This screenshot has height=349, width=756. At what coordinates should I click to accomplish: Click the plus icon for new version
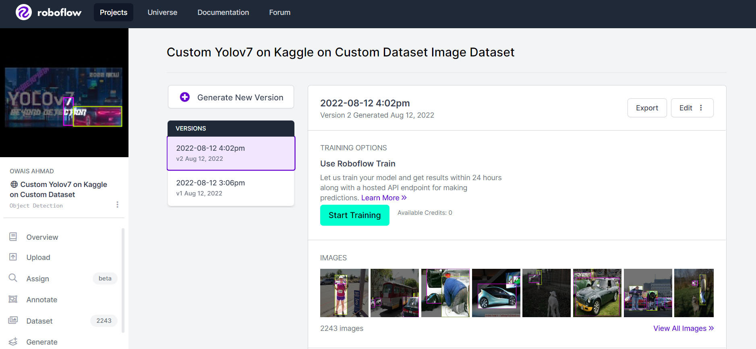(185, 97)
